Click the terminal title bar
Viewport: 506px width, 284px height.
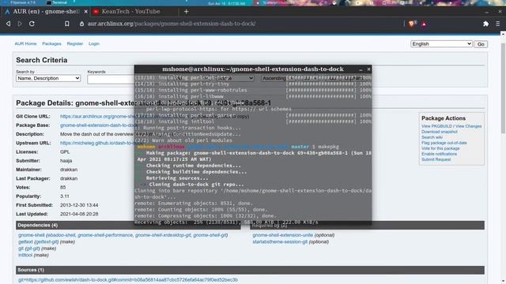[x=253, y=69]
